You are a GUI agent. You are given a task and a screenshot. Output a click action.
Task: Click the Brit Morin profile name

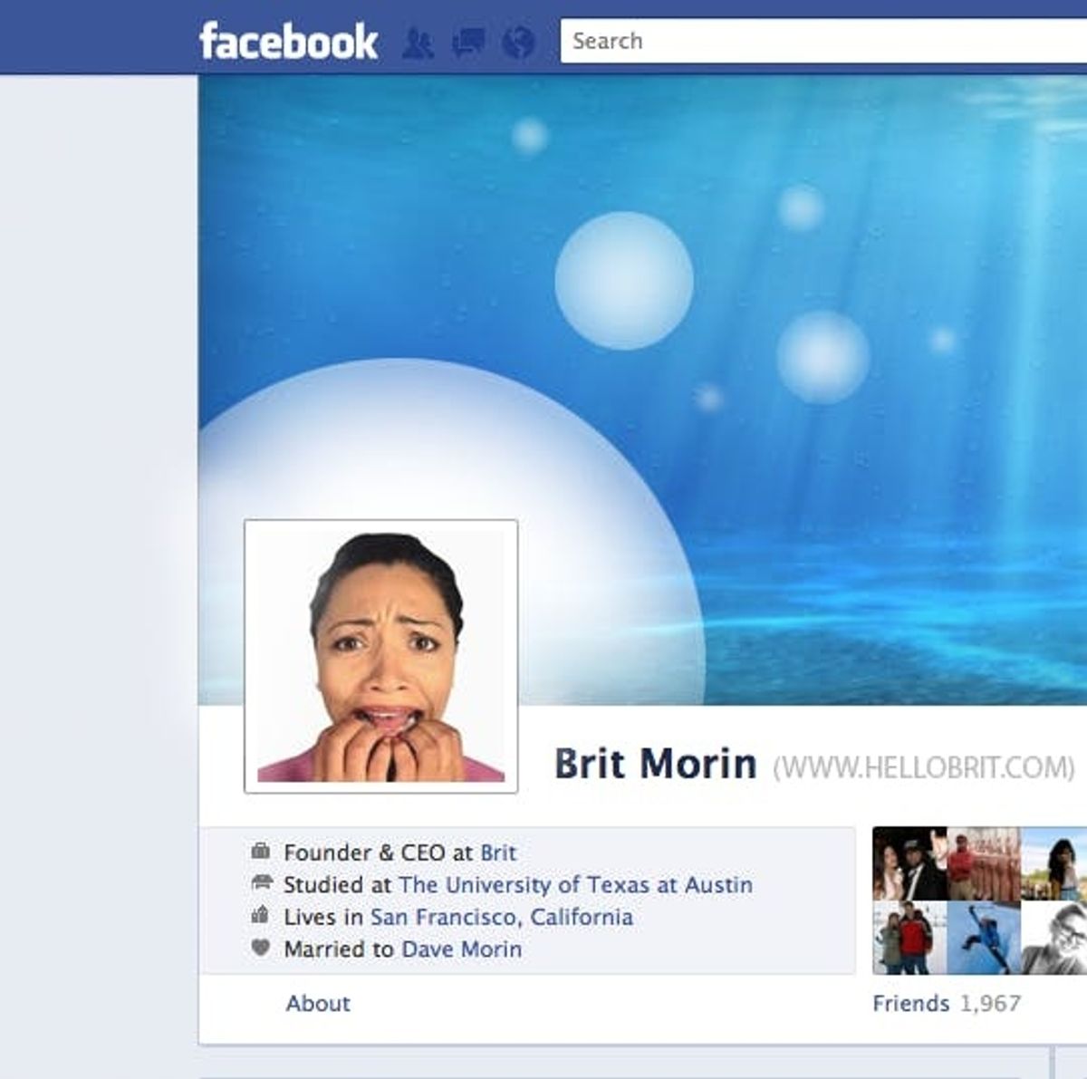[655, 764]
